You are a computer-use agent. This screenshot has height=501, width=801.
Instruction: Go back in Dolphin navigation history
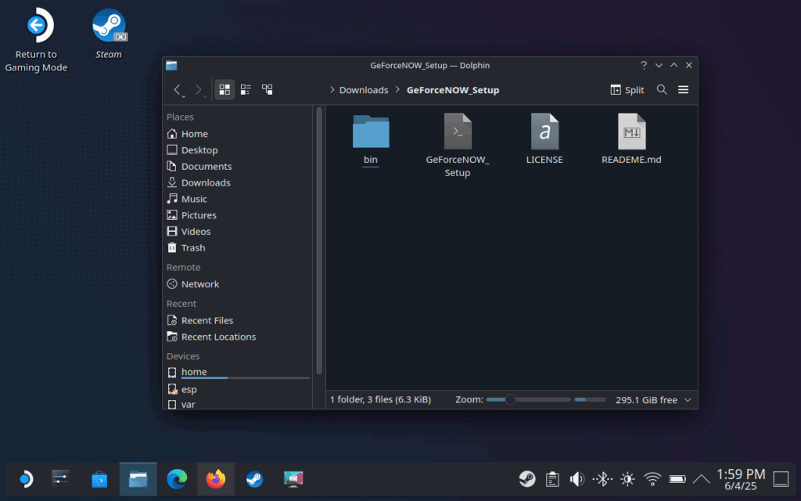(x=178, y=90)
